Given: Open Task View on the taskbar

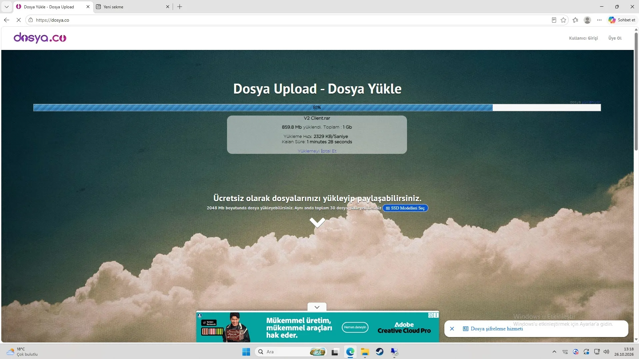Looking at the screenshot, I should point(335,352).
